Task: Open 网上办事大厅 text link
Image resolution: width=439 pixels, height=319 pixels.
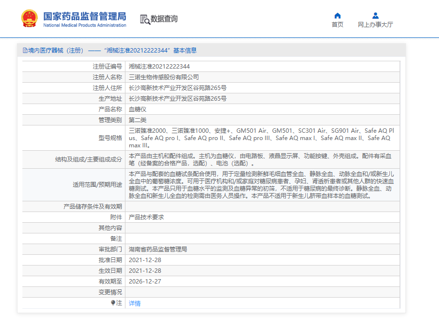Action: [x=375, y=25]
